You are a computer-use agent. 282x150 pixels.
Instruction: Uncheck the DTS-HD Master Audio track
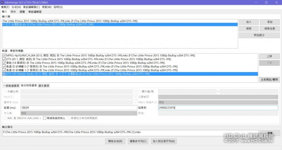click(4, 74)
